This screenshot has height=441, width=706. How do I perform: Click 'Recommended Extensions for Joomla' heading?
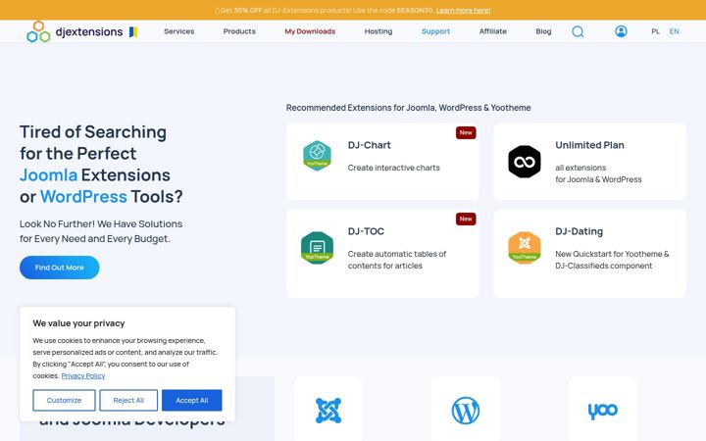(x=408, y=108)
